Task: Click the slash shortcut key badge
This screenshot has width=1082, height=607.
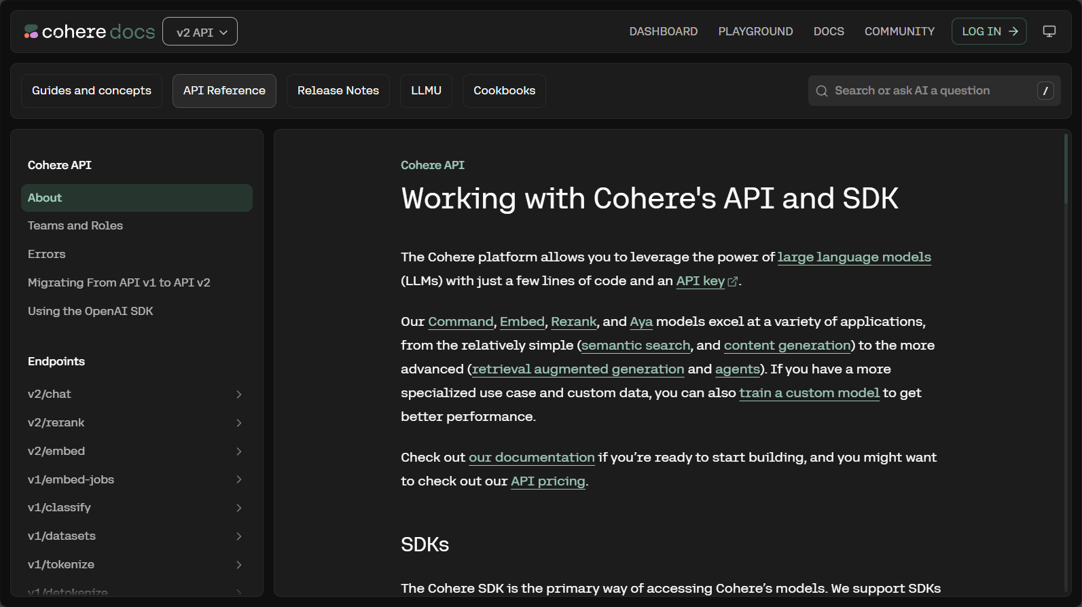Action: [1045, 91]
